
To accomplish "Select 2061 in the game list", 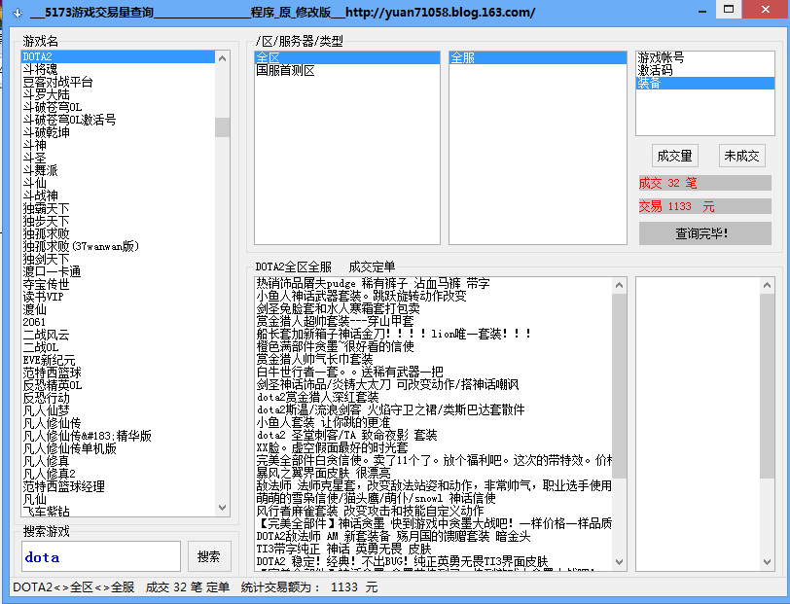I will coord(118,322).
